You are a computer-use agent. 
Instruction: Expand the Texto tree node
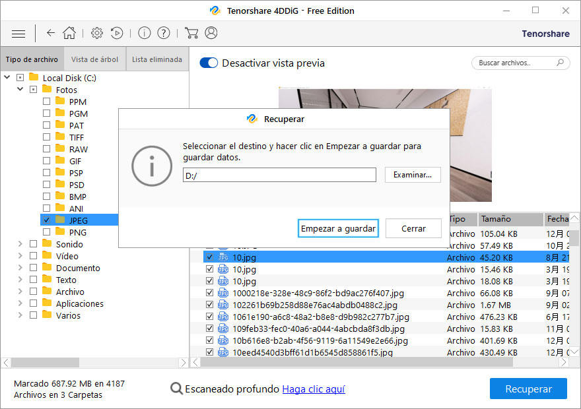[x=20, y=280]
